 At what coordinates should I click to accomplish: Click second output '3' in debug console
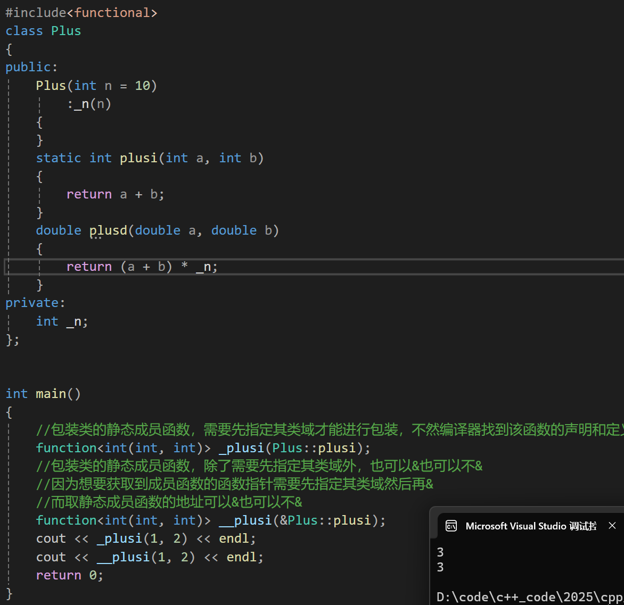click(x=440, y=567)
